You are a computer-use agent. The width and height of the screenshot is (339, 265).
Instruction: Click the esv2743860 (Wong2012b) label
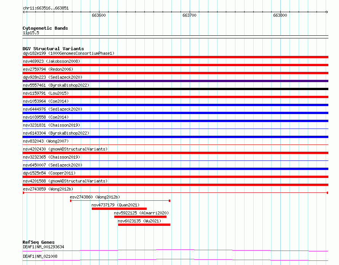95,197
